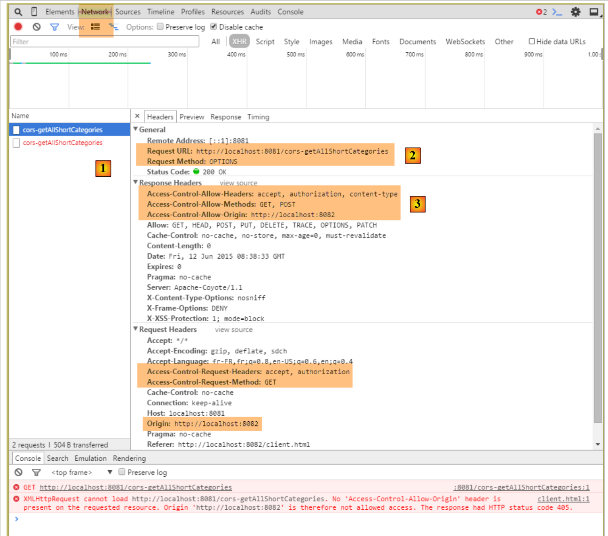
Task: Check the Hide data URLs checkbox
Action: coord(532,41)
